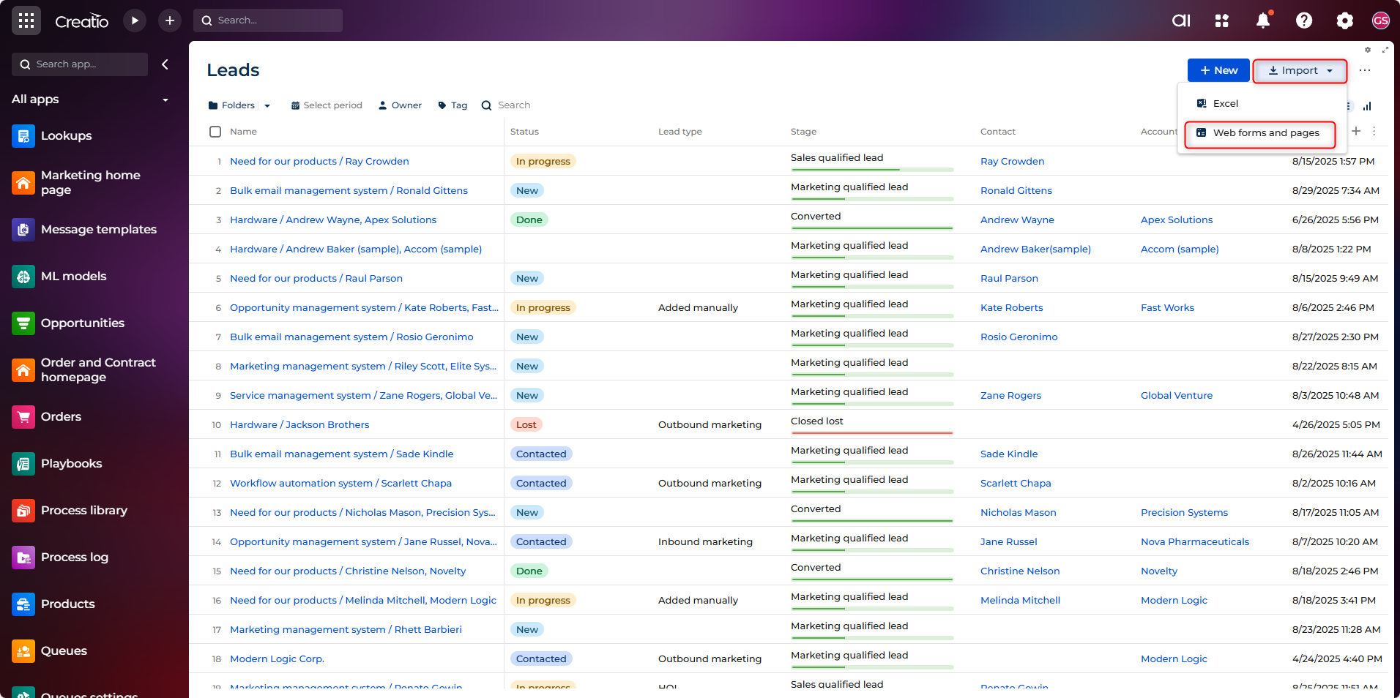Open the Import dropdown button
Viewport: 1400px width, 698px height.
pos(1300,70)
